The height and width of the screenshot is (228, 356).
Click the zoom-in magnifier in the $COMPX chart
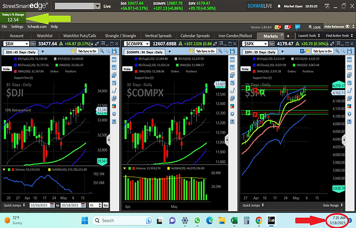point(220,51)
